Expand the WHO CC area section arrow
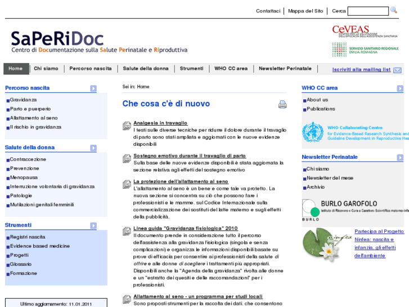Viewport: 409px width, 307px height. 400,88
